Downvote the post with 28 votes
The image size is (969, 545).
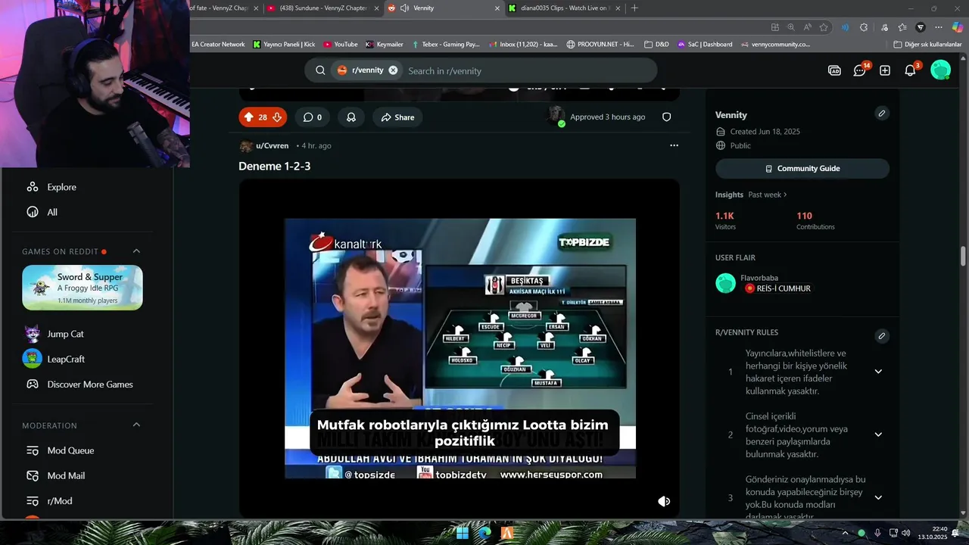pos(277,117)
